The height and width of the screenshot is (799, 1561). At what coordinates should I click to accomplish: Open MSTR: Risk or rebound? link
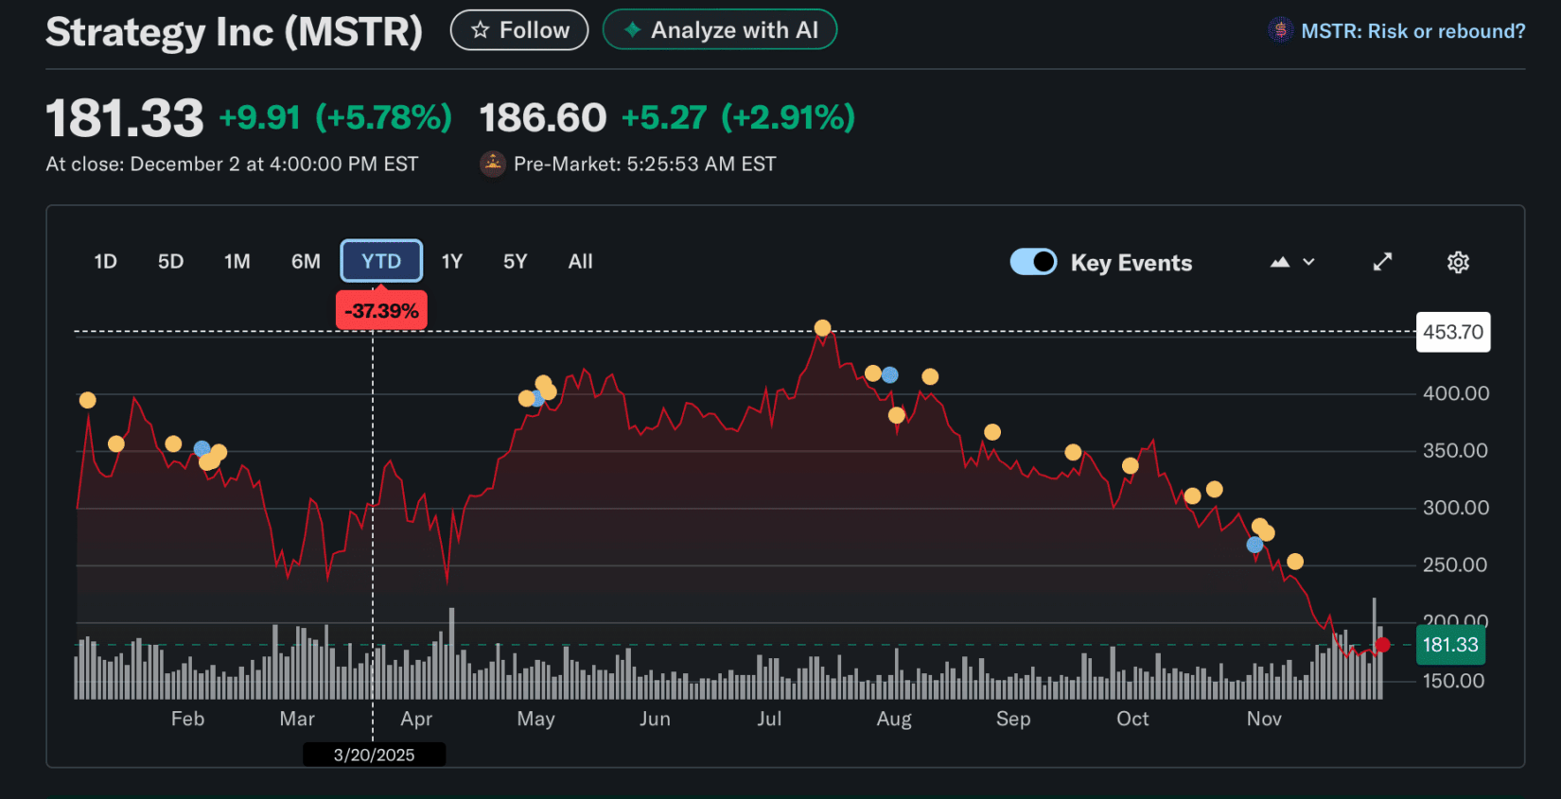coord(1412,31)
